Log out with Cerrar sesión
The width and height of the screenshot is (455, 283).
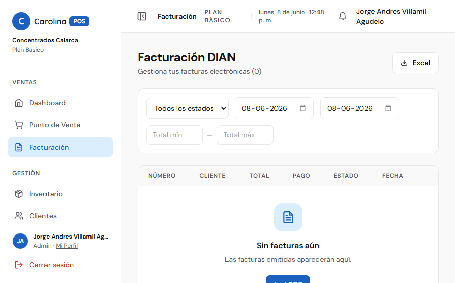coord(52,265)
